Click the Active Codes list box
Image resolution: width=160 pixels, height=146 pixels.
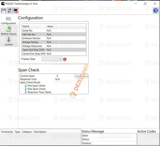pos(148,139)
